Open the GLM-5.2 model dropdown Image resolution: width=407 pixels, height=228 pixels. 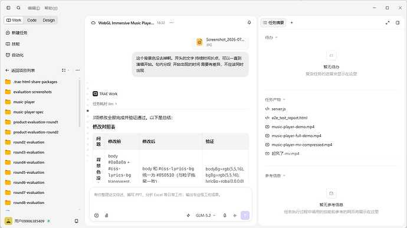coord(205,215)
